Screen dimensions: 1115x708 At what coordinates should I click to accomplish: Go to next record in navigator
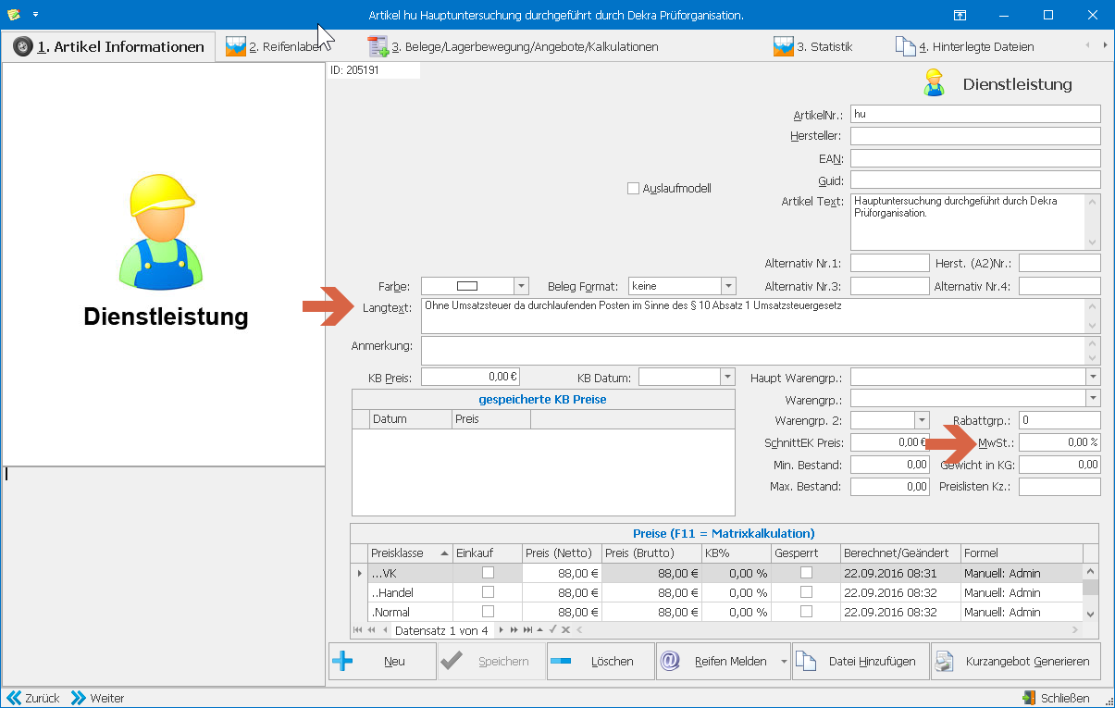click(x=502, y=630)
